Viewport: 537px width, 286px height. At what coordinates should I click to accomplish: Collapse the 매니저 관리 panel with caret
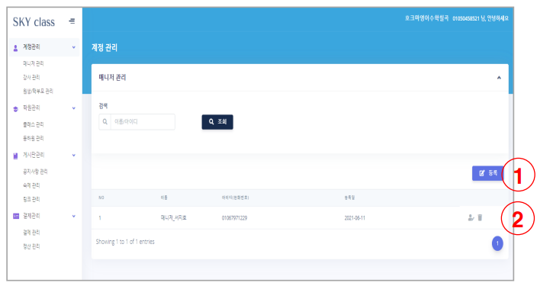pos(499,78)
